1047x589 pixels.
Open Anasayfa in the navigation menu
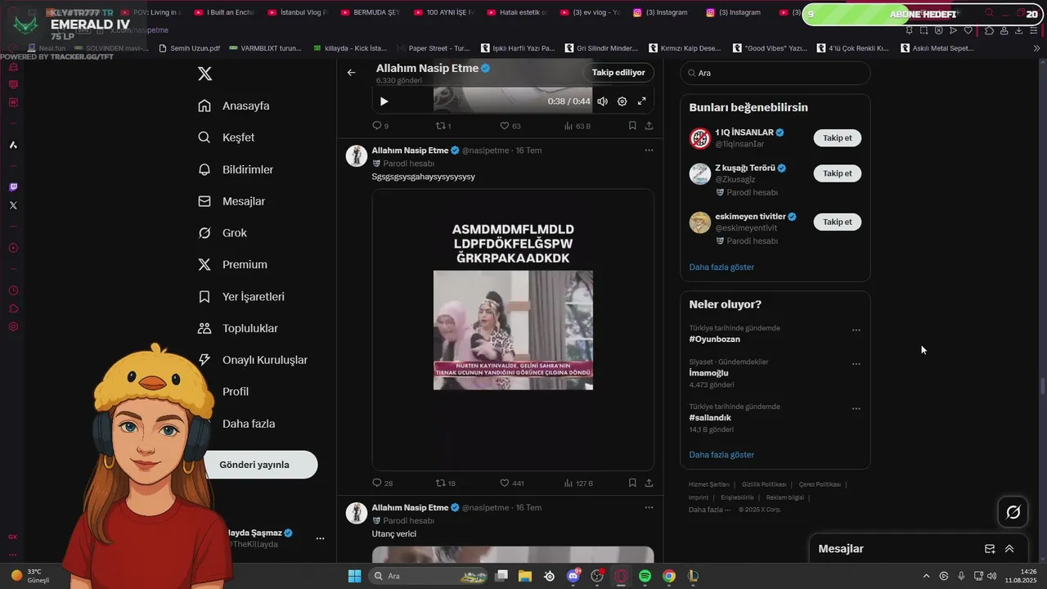[x=234, y=106]
